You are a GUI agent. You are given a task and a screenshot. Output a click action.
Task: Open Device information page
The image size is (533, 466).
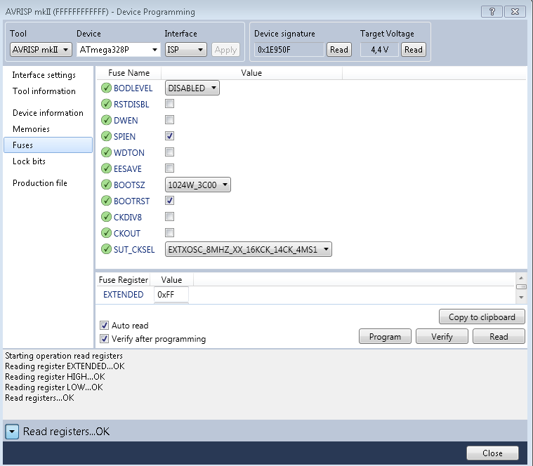pyautogui.click(x=48, y=113)
